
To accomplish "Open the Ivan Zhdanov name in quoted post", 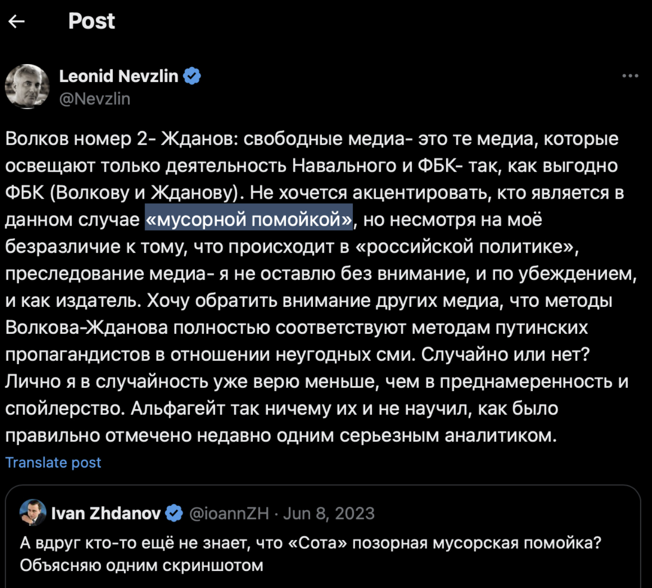I will [x=106, y=513].
